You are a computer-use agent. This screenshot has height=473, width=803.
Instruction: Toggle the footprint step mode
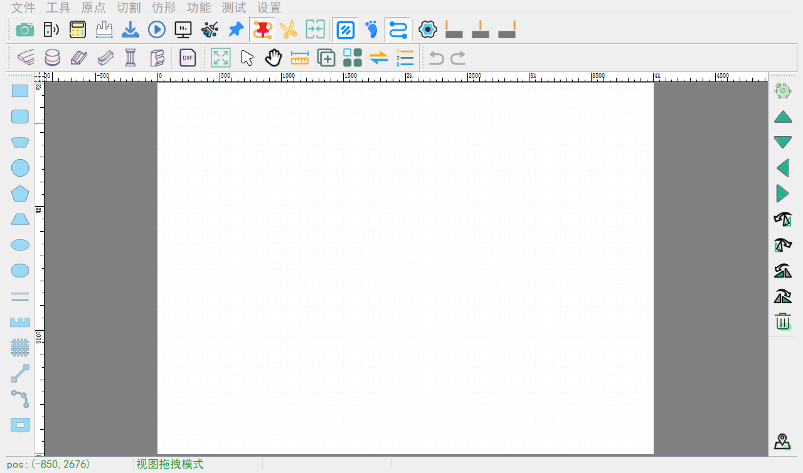[372, 29]
